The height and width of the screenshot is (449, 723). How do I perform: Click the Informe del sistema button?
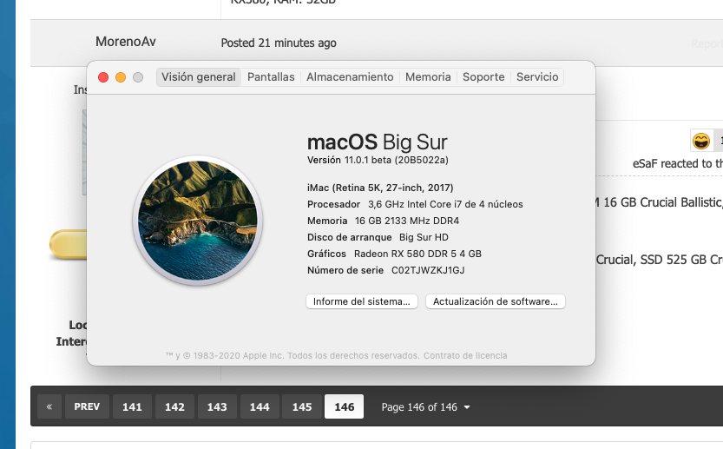[x=361, y=301]
